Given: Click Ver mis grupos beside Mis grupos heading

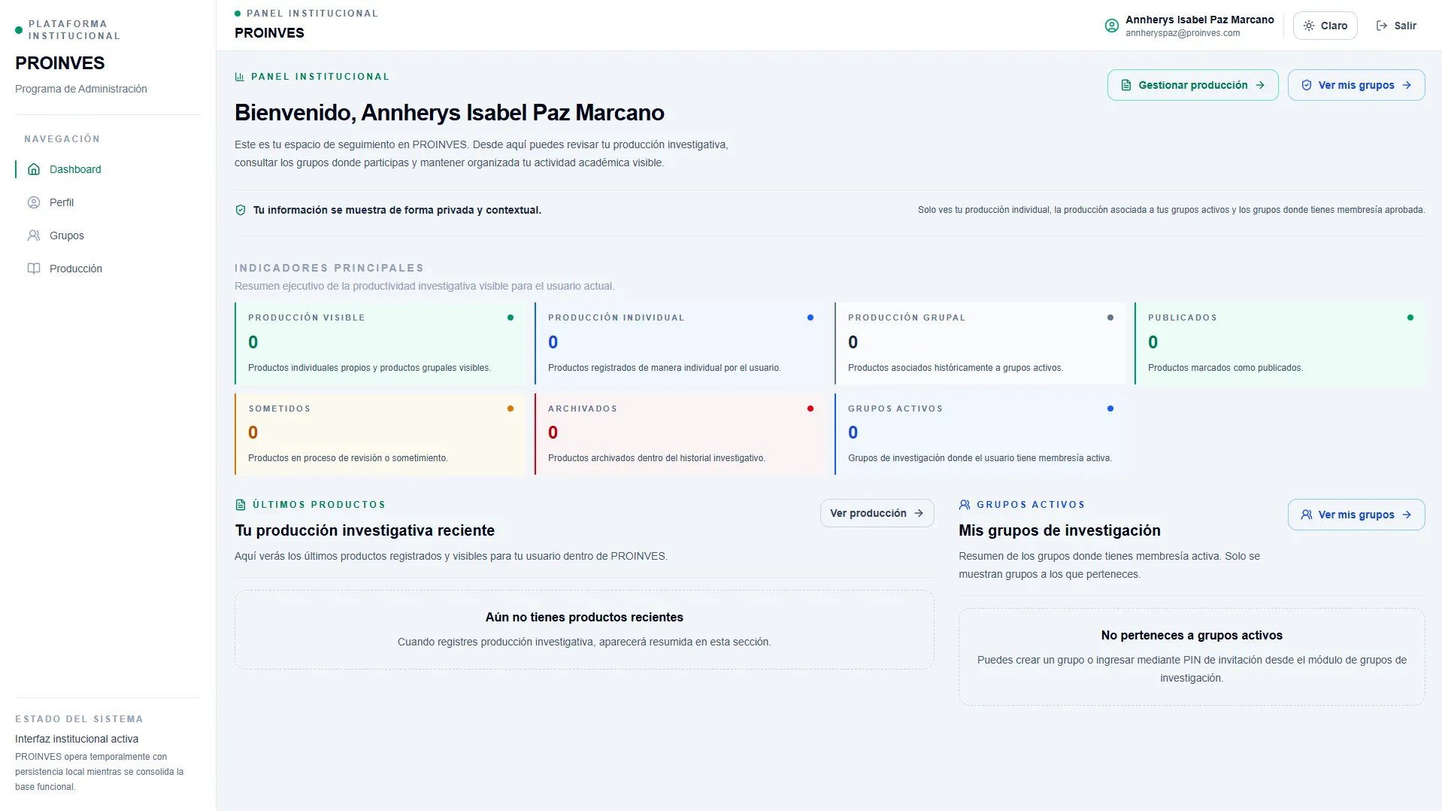Looking at the screenshot, I should click(1356, 515).
